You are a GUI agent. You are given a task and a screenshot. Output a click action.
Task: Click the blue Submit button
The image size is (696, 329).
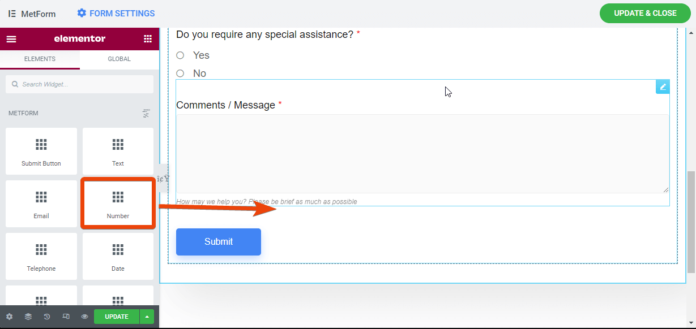pos(219,242)
